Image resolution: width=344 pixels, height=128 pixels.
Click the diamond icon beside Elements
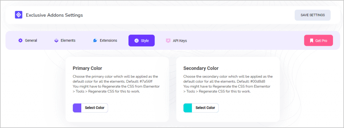56,40
